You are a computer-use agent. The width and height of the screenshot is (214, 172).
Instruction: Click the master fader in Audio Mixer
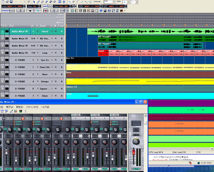[134, 152]
